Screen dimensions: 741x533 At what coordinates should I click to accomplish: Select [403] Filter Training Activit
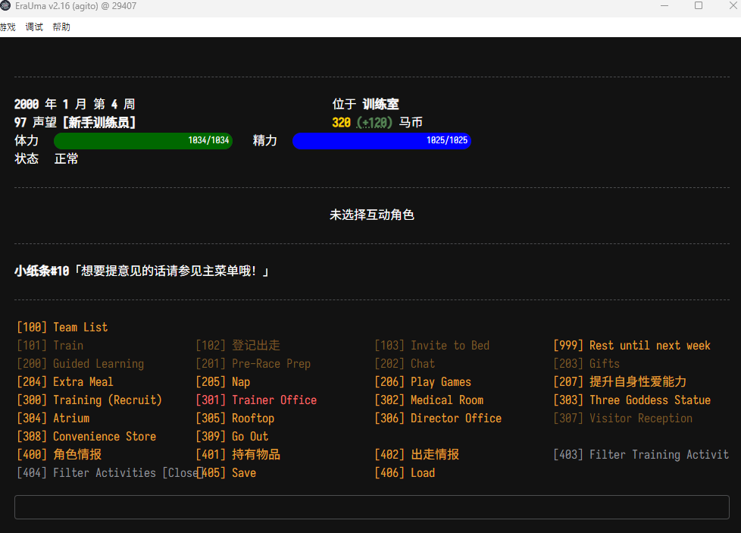(x=641, y=455)
